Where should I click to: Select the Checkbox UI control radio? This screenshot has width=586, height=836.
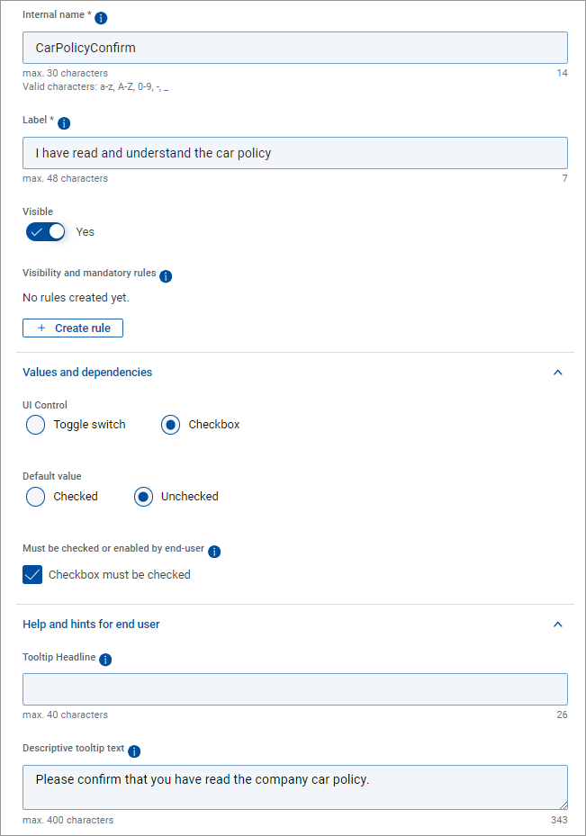point(170,425)
